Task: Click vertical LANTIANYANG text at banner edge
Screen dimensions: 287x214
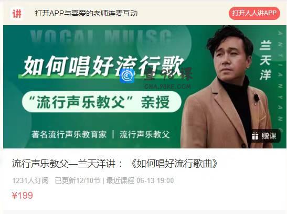Action: pos(280,77)
